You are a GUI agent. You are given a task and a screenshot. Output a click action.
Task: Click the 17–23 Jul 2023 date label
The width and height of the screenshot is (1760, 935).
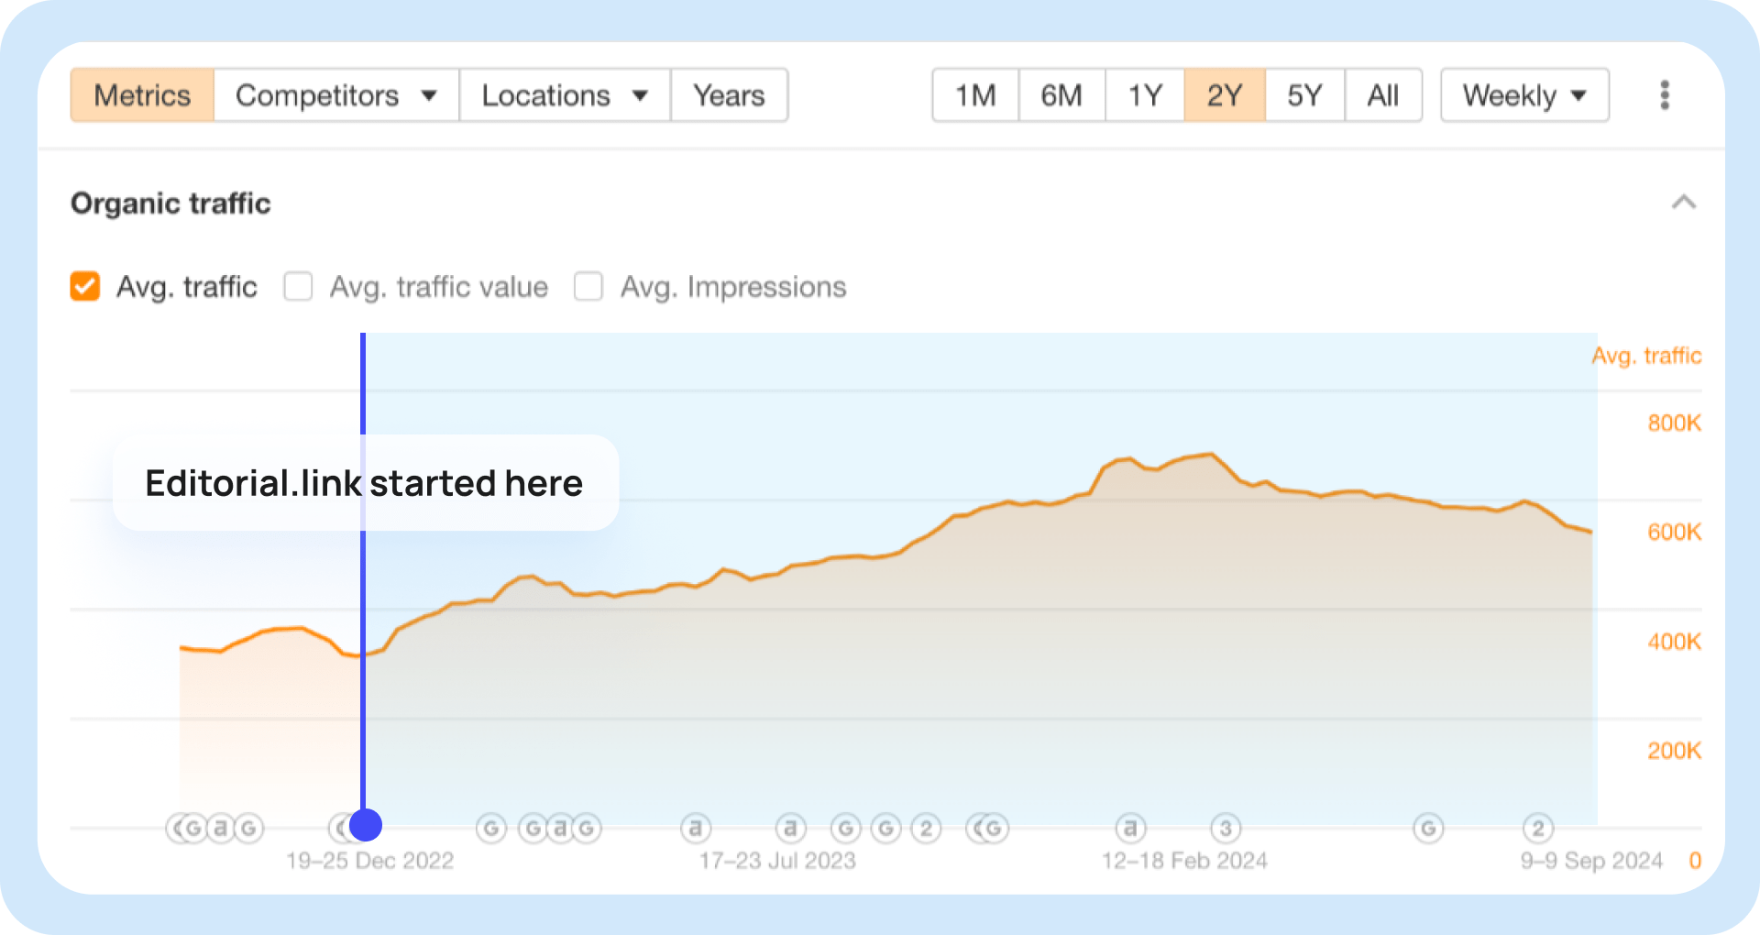[x=777, y=861]
